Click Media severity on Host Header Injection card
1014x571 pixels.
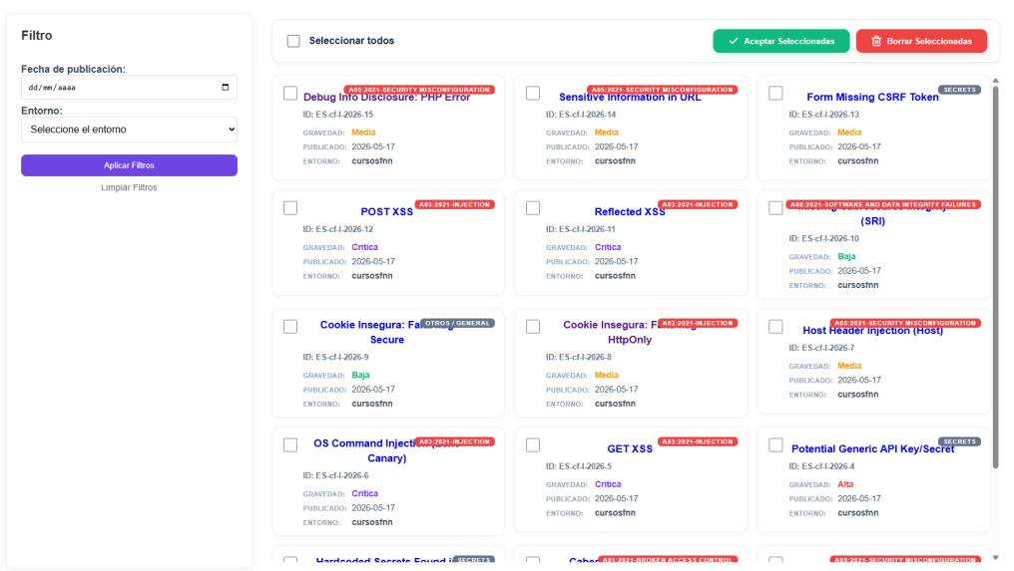click(x=849, y=366)
